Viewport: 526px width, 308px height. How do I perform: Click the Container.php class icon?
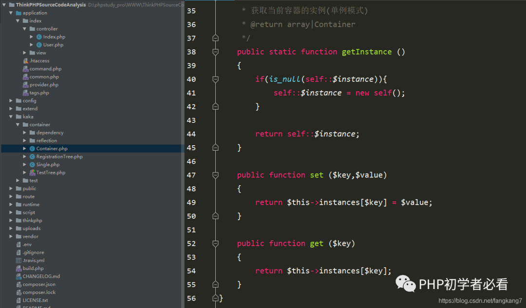pos(32,149)
